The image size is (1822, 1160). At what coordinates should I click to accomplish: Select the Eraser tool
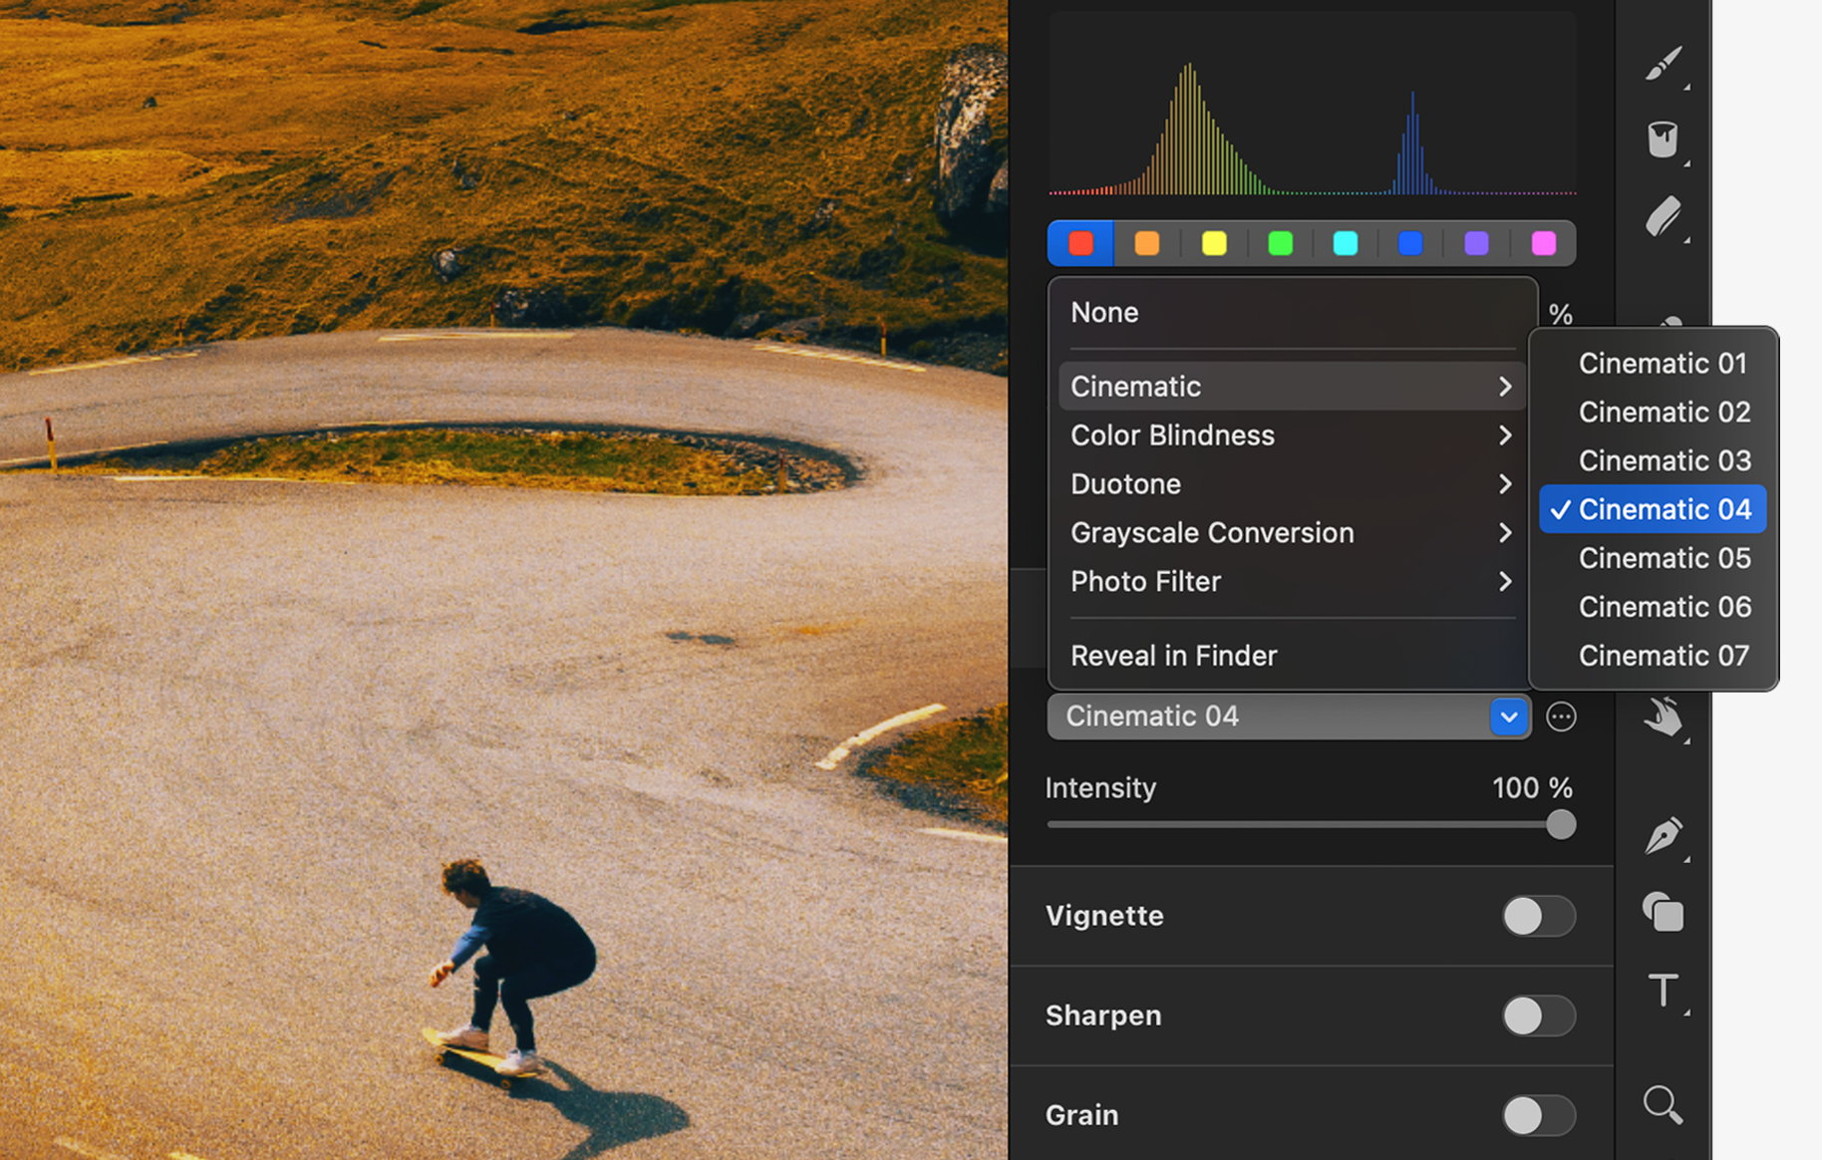click(1664, 215)
